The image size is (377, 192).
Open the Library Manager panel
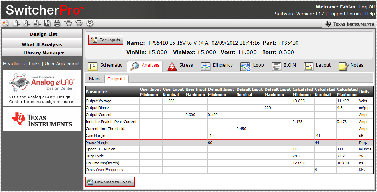[x=42, y=53]
